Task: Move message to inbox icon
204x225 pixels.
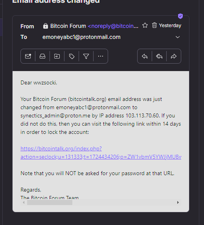Action: (42, 56)
